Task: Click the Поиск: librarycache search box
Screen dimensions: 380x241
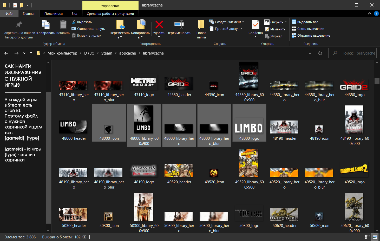Action: 353,53
